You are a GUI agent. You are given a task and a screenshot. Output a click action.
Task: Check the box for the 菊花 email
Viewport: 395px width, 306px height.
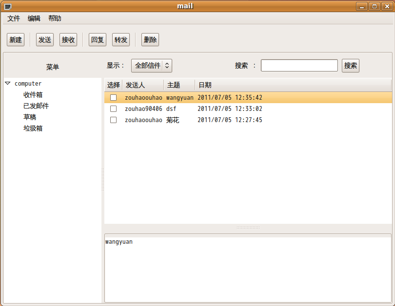[x=113, y=120]
